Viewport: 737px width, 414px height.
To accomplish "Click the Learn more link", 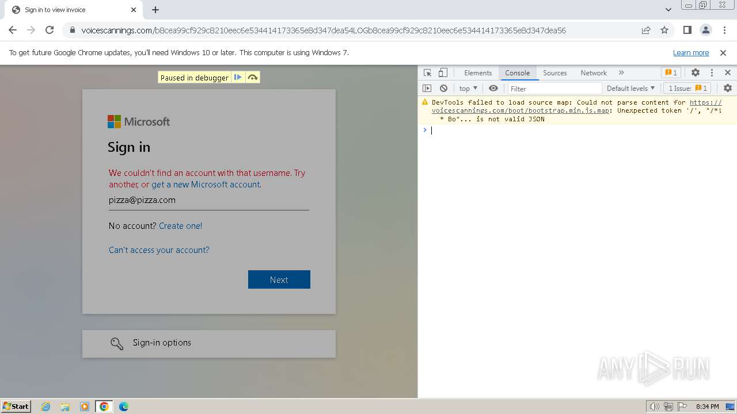I will [x=691, y=52].
